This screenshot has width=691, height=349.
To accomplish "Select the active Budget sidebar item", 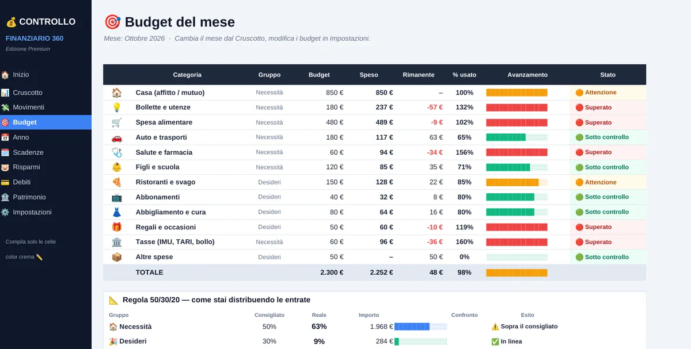I will (x=45, y=122).
